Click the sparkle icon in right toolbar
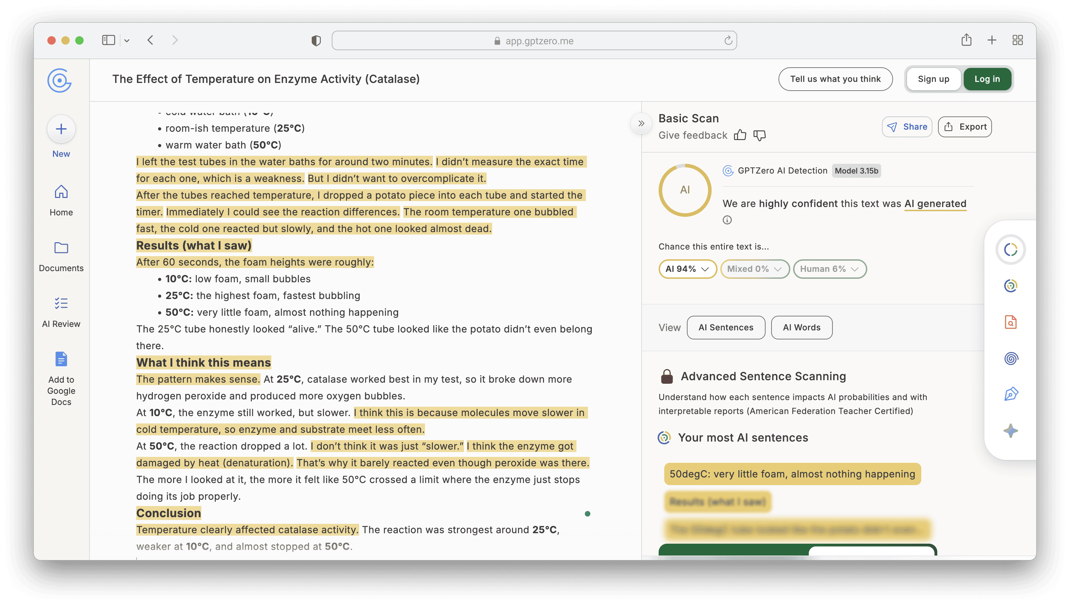 coord(1010,430)
